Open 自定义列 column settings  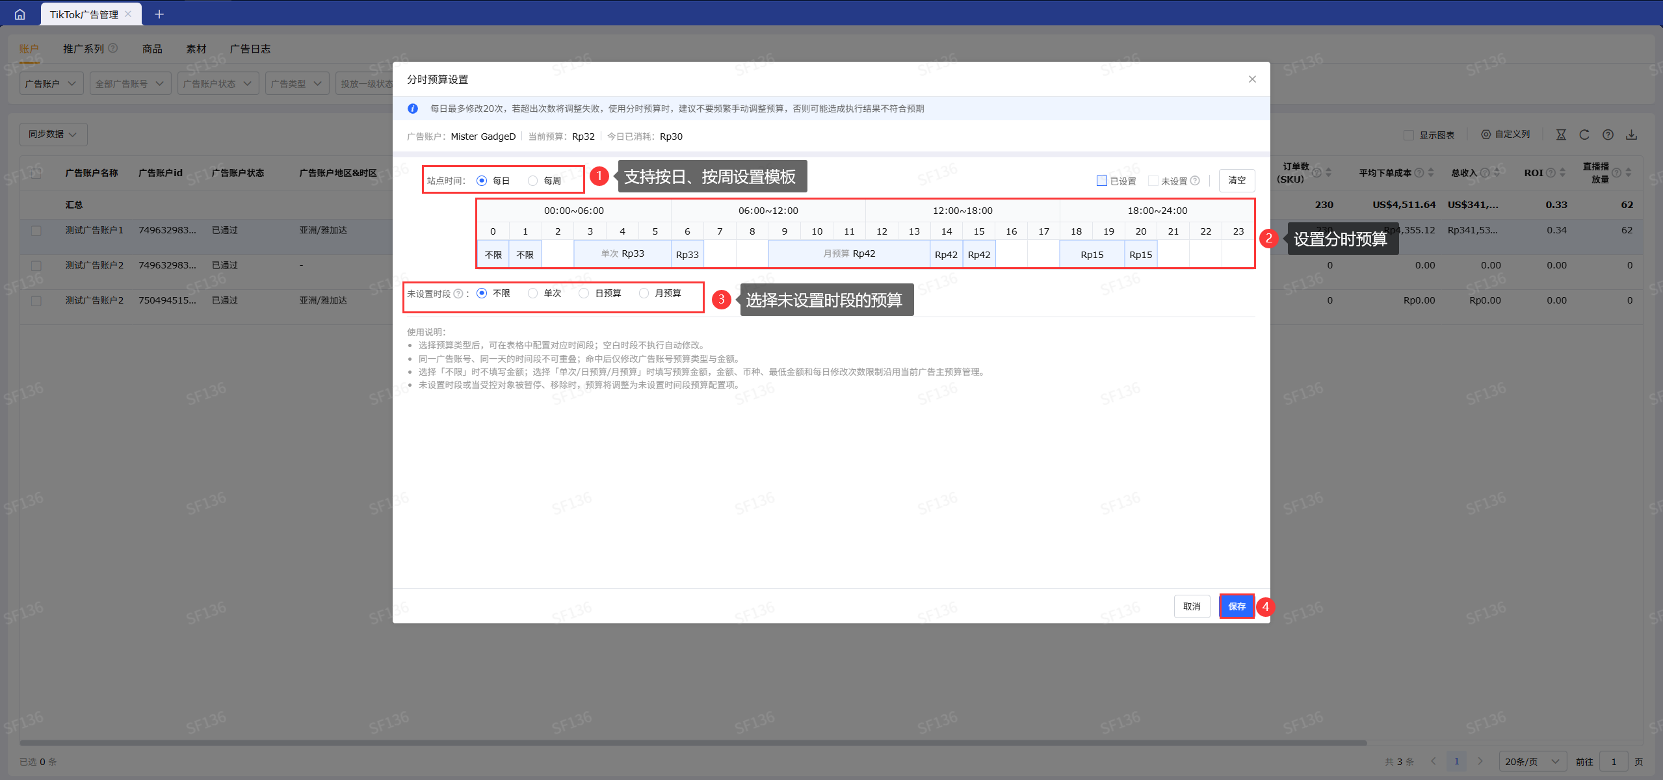coord(1506,135)
